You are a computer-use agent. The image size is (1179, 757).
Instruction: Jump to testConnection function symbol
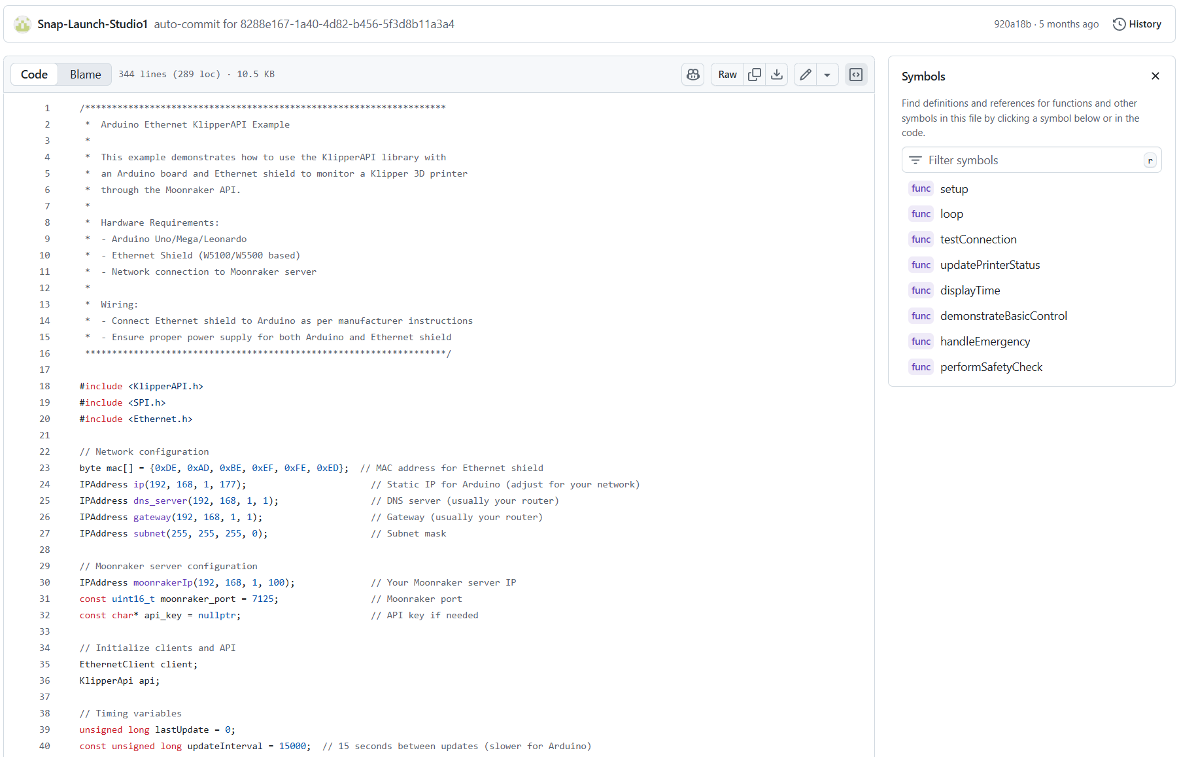978,239
